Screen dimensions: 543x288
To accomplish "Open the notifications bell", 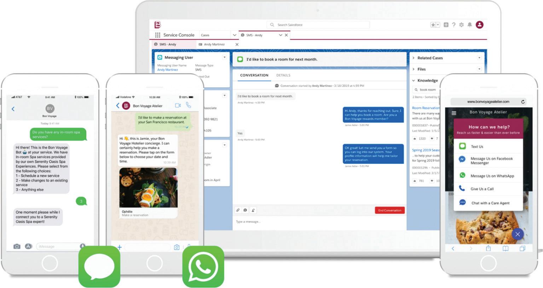I will coord(470,25).
